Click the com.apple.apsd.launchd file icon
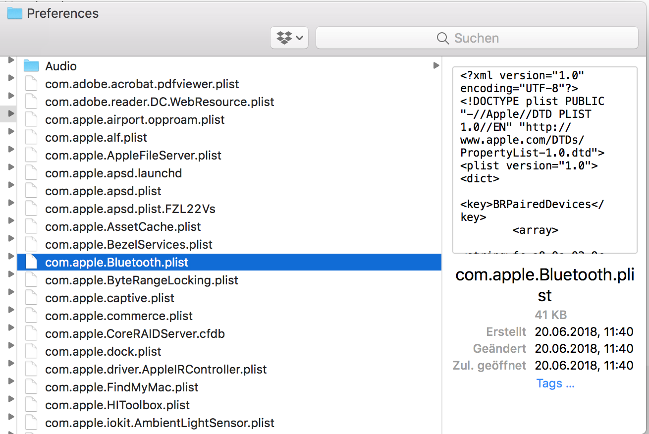 pyautogui.click(x=31, y=173)
